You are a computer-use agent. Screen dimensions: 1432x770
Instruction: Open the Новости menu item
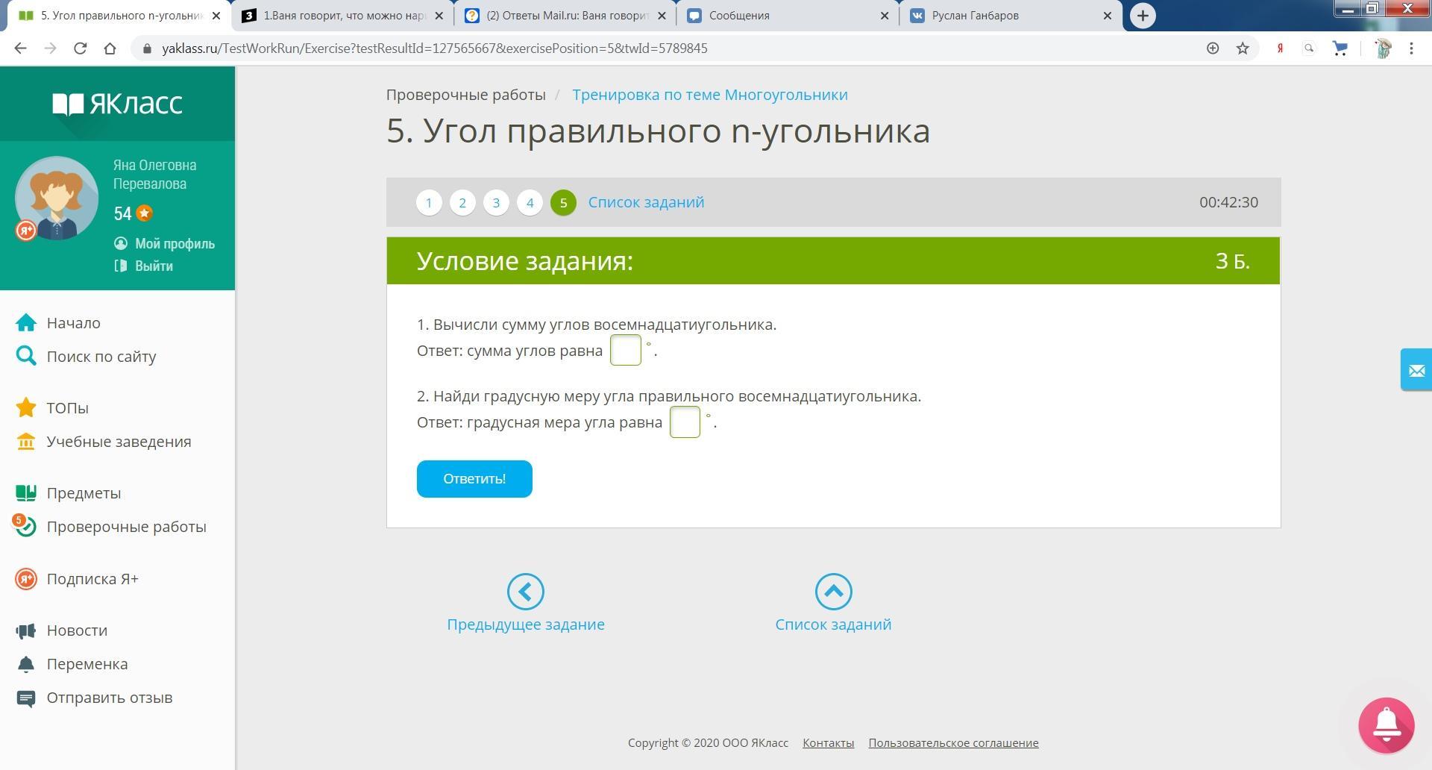tap(77, 630)
